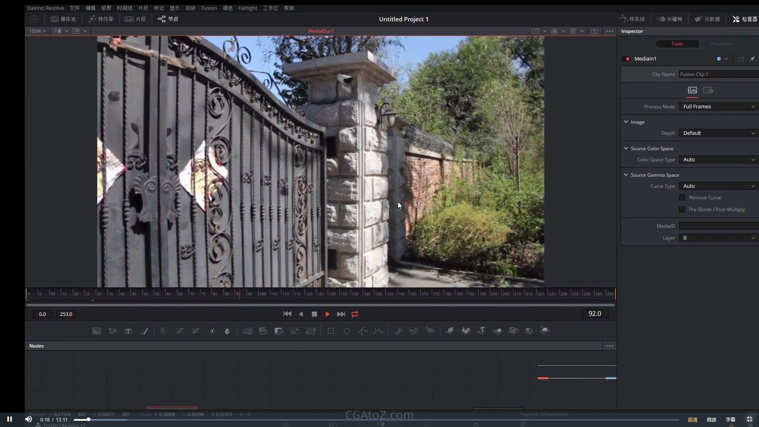Click the red Play forward button

327,314
